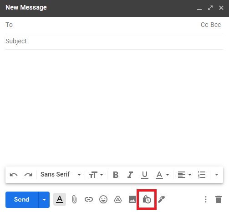Toggle italic formatting
The height and width of the screenshot is (213, 229).
point(130,175)
